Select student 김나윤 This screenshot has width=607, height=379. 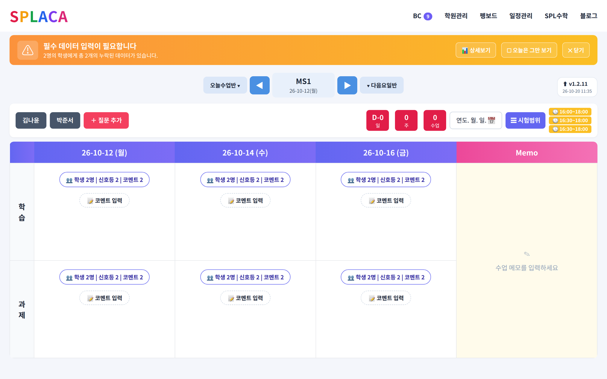[31, 121]
